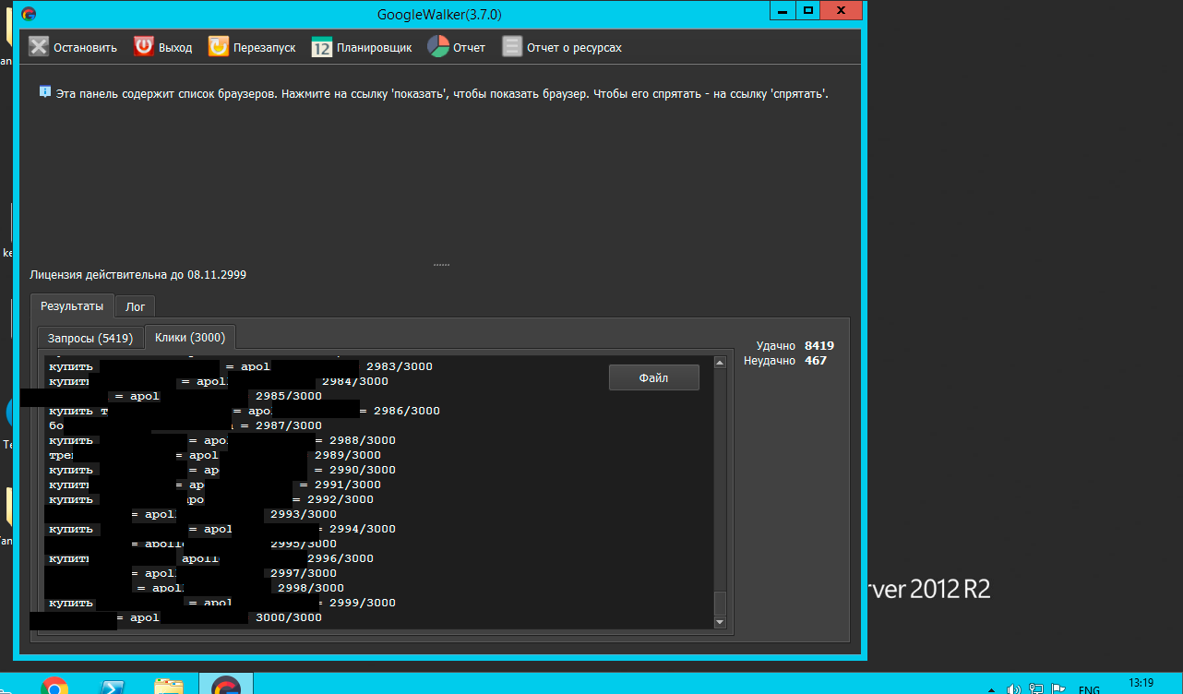This screenshot has height=694, width=1183.
Task: Select the log row ending 2990/3000
Action: 221,470
